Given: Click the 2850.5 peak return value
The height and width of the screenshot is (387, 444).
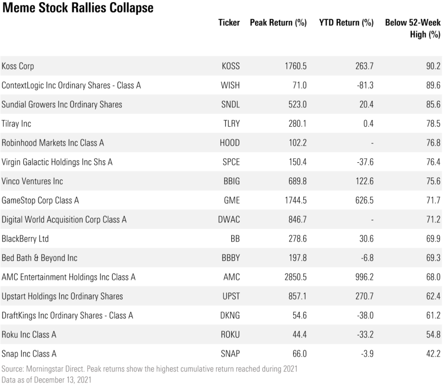Looking at the screenshot, I should point(295,277).
